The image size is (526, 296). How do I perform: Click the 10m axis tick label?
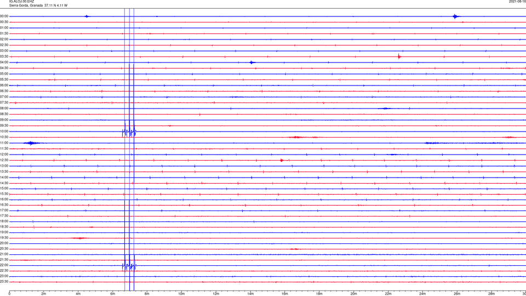[181, 294]
